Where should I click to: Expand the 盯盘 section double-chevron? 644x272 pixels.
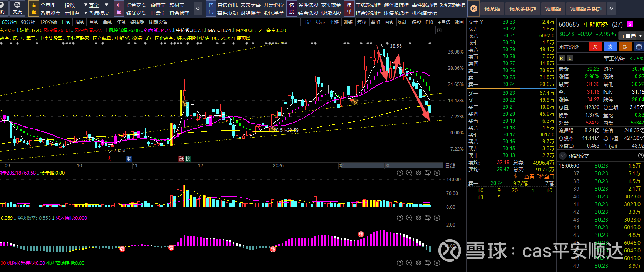coord(197,8)
